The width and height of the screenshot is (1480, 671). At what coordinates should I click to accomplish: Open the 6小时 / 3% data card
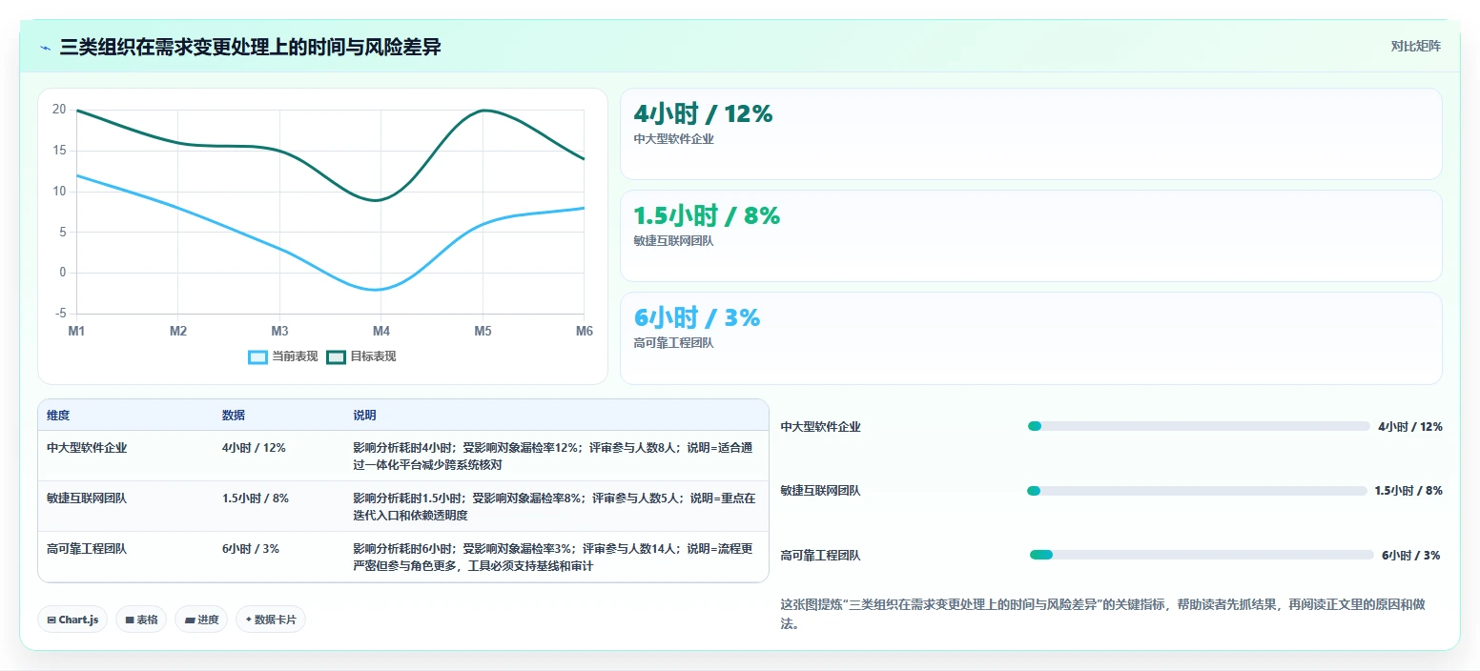[x=1031, y=337]
